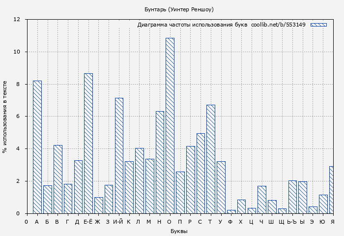
Task: Select the bar for letter Т
Action: 210,159
